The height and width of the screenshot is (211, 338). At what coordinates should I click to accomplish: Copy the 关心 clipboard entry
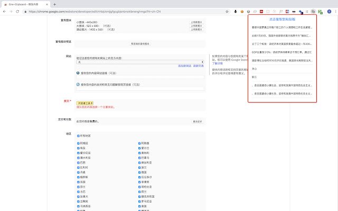coord(282,69)
